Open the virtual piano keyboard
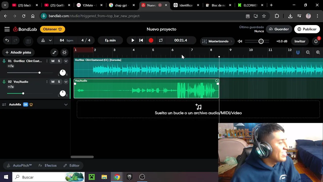Image resolution: width=323 pixels, height=182 pixels. 28,41
